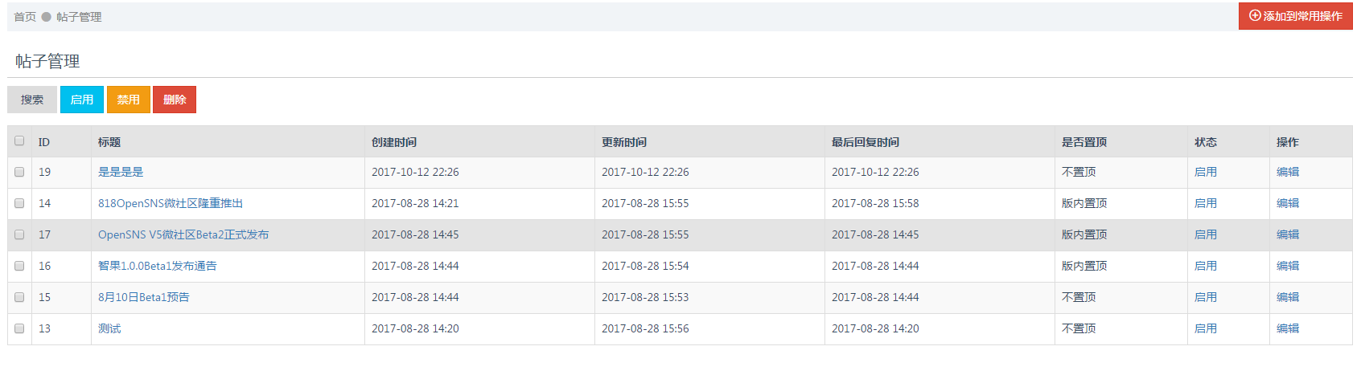This screenshot has height=383, width=1361.
Task: Click 编辑 for post ID 15
Action: pos(1288,297)
